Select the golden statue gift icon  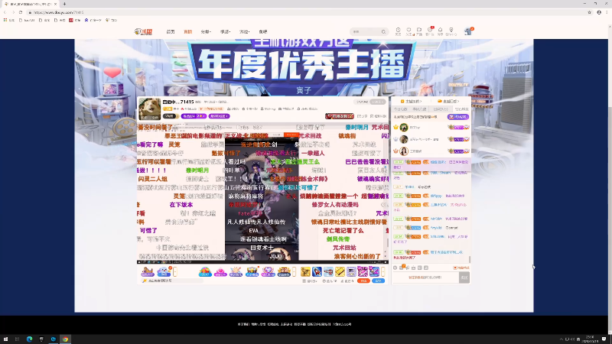[305, 271]
